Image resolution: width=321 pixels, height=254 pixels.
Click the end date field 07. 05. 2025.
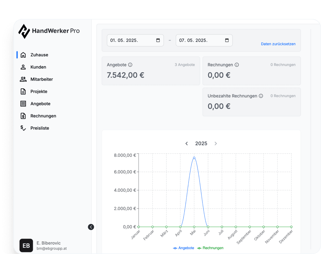pos(204,40)
